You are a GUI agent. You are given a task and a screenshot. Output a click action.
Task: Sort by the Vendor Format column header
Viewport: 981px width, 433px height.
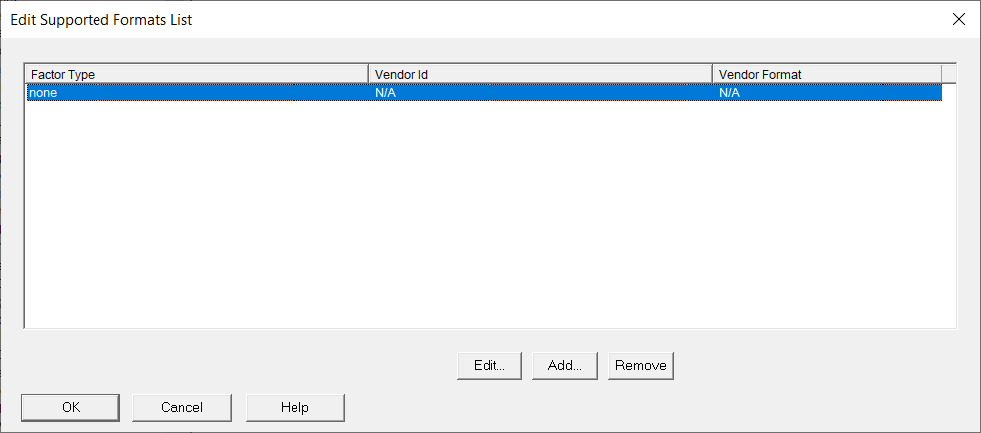pyautogui.click(x=827, y=74)
